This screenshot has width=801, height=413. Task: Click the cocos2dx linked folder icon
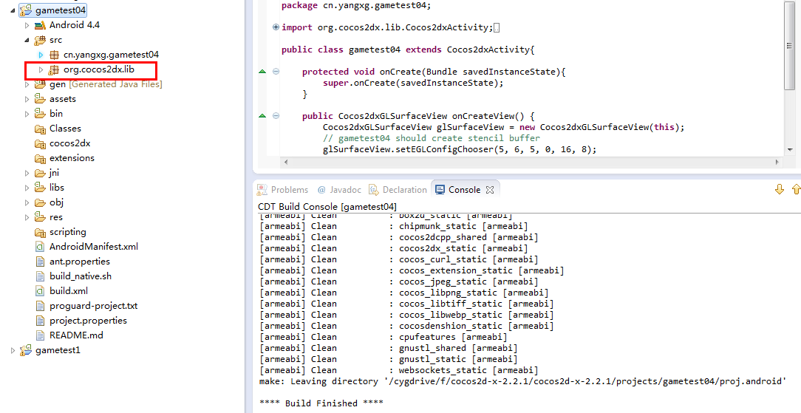[x=40, y=143]
